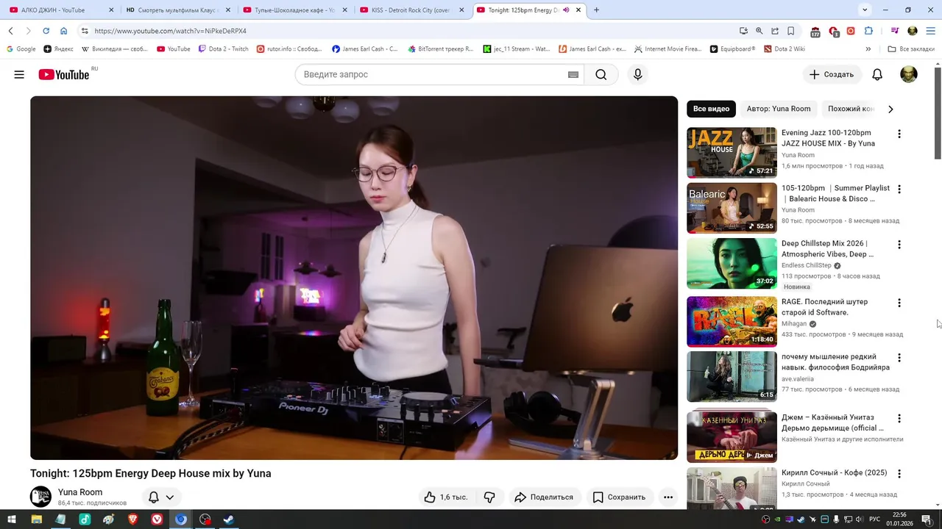
Task: Open the media control playlist icon
Action: tap(895, 31)
